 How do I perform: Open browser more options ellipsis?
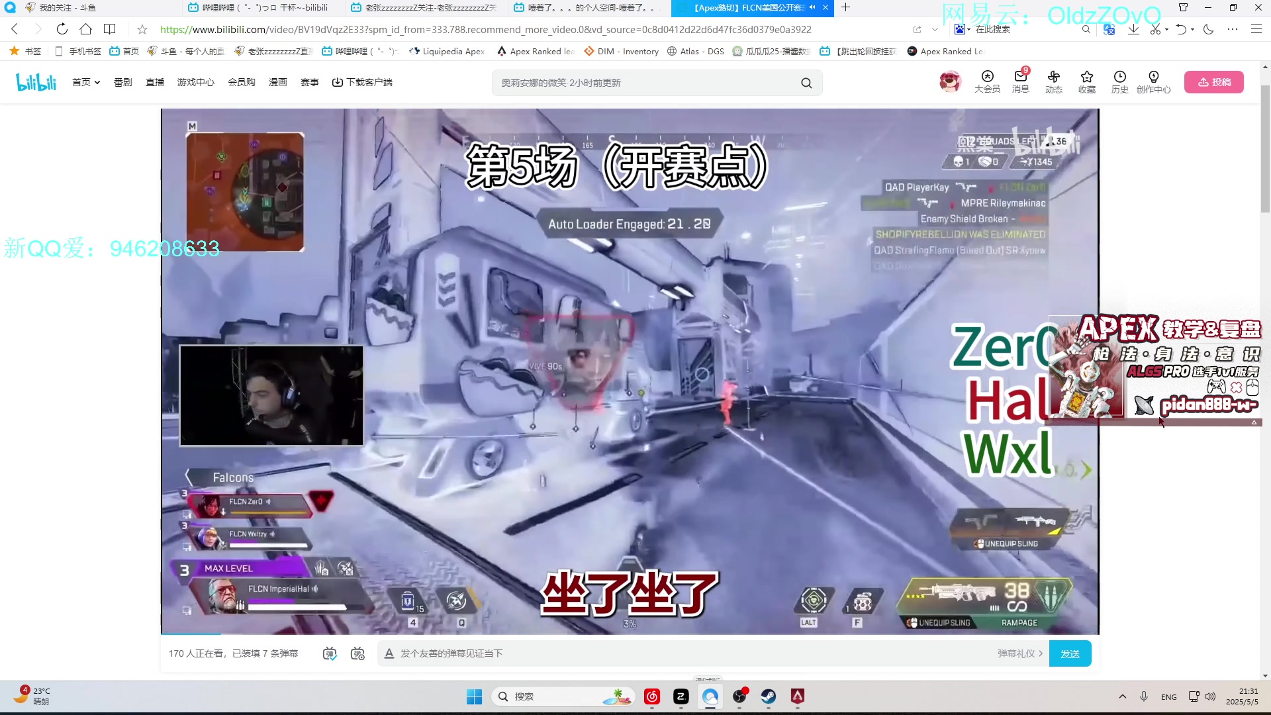(1232, 29)
